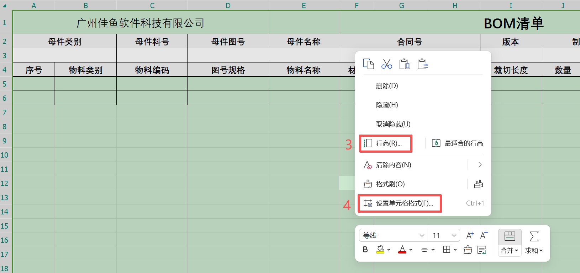Increase font size with A+ icon
The height and width of the screenshot is (273, 580).
[x=470, y=235]
